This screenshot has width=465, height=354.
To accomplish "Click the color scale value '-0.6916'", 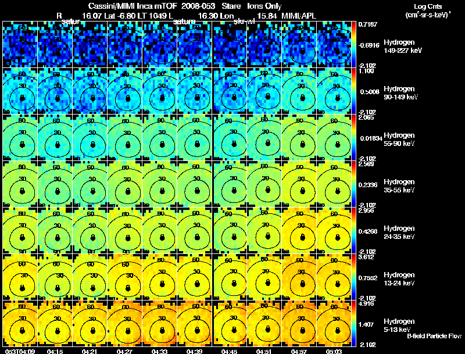I will (369, 45).
